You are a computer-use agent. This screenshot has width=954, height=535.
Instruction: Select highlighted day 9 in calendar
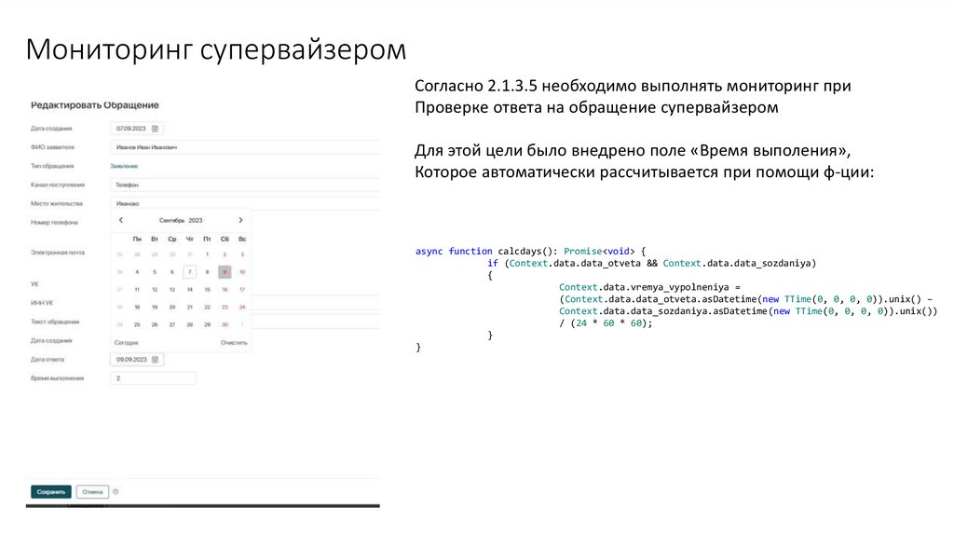[x=225, y=272]
